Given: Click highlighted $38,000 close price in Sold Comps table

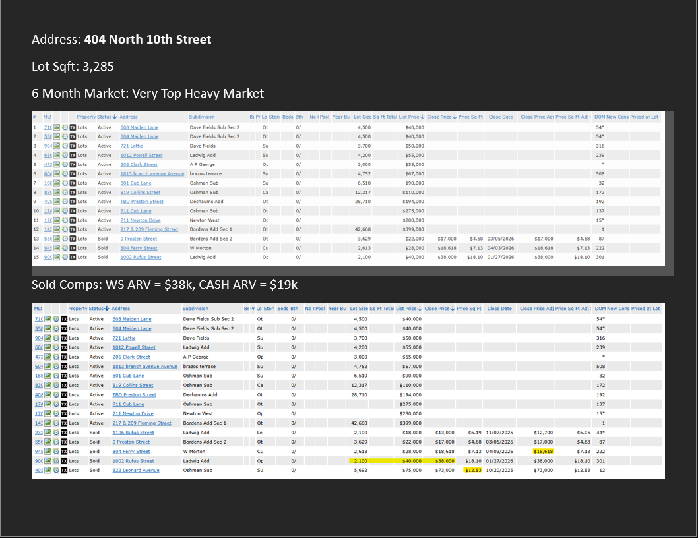Looking at the screenshot, I should click(x=445, y=461).
